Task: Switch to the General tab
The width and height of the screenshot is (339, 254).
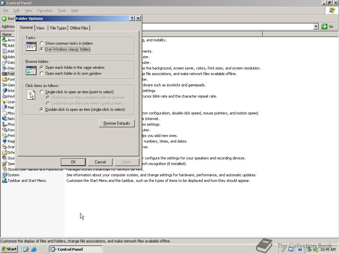Action: click(x=26, y=27)
